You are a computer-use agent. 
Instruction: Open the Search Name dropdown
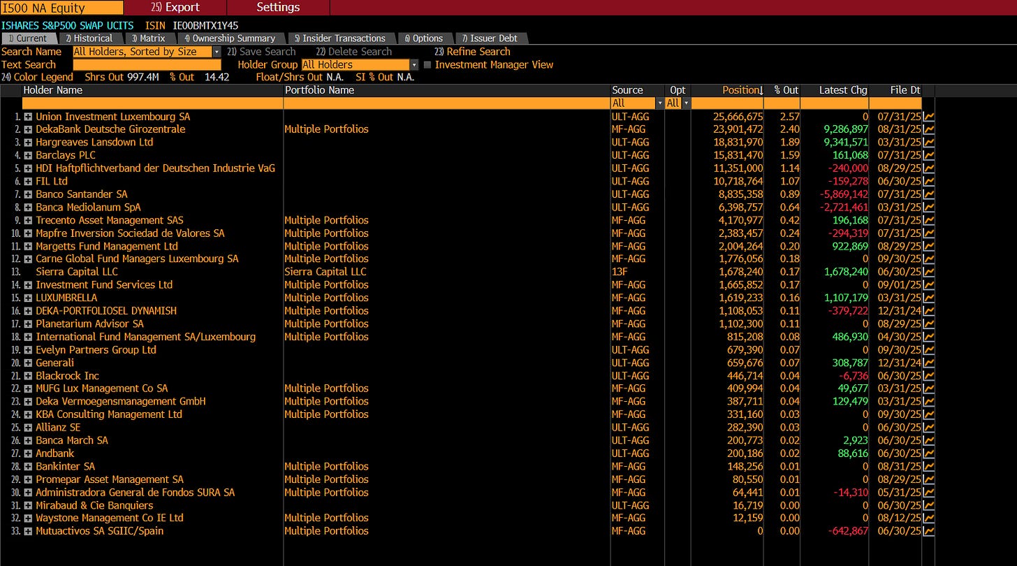coord(217,52)
